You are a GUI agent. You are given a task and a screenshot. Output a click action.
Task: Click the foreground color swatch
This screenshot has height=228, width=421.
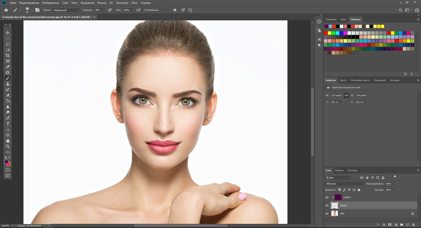pyautogui.click(x=6, y=162)
